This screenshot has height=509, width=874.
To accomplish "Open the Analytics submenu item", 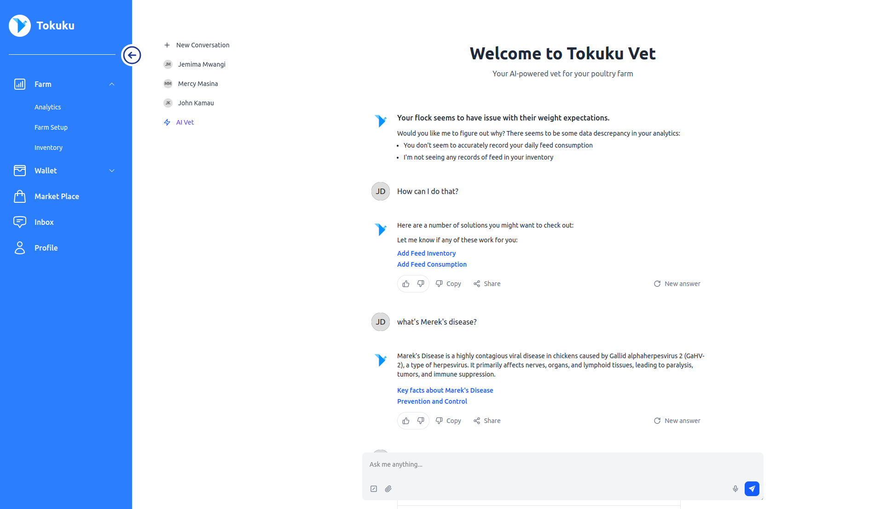I will pyautogui.click(x=48, y=107).
